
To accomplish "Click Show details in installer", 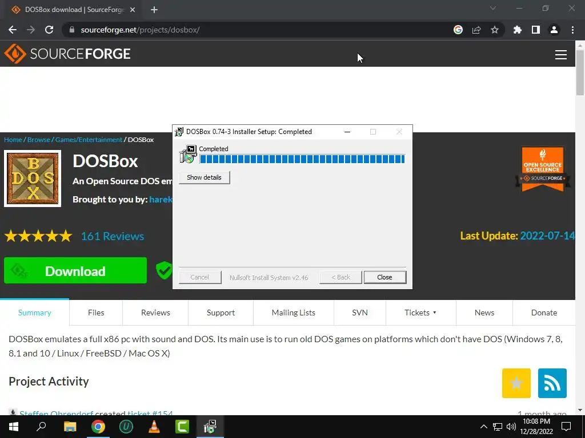I will click(x=204, y=177).
